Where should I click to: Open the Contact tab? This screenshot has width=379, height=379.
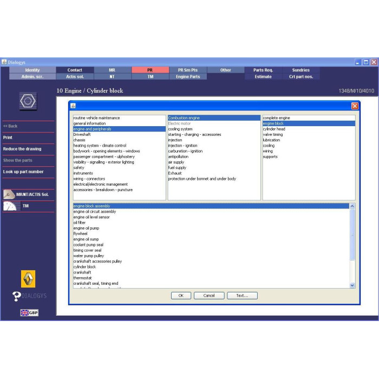75,70
